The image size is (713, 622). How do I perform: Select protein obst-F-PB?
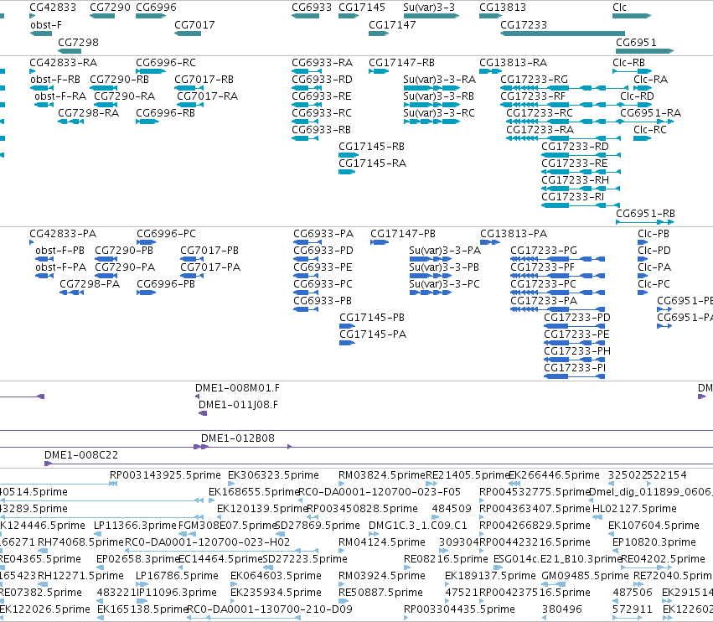(60, 251)
